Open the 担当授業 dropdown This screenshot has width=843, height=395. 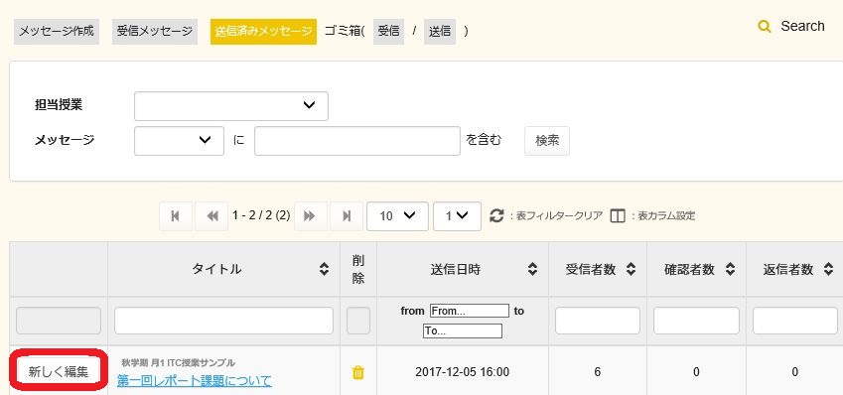click(x=231, y=106)
